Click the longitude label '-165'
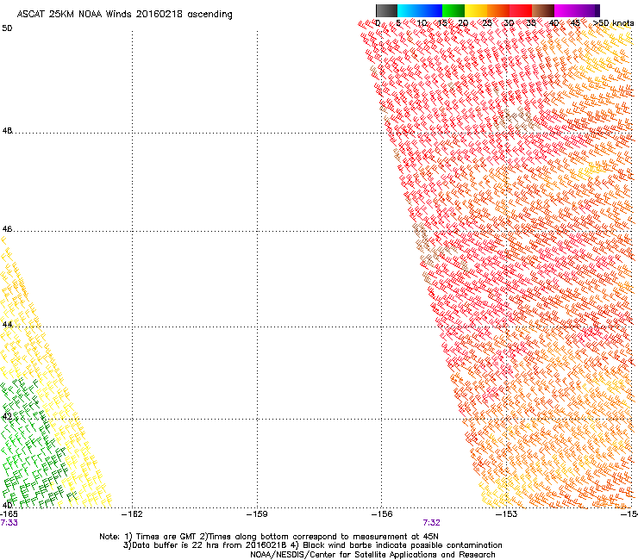Screen dimensions: 638x560 click(9, 514)
